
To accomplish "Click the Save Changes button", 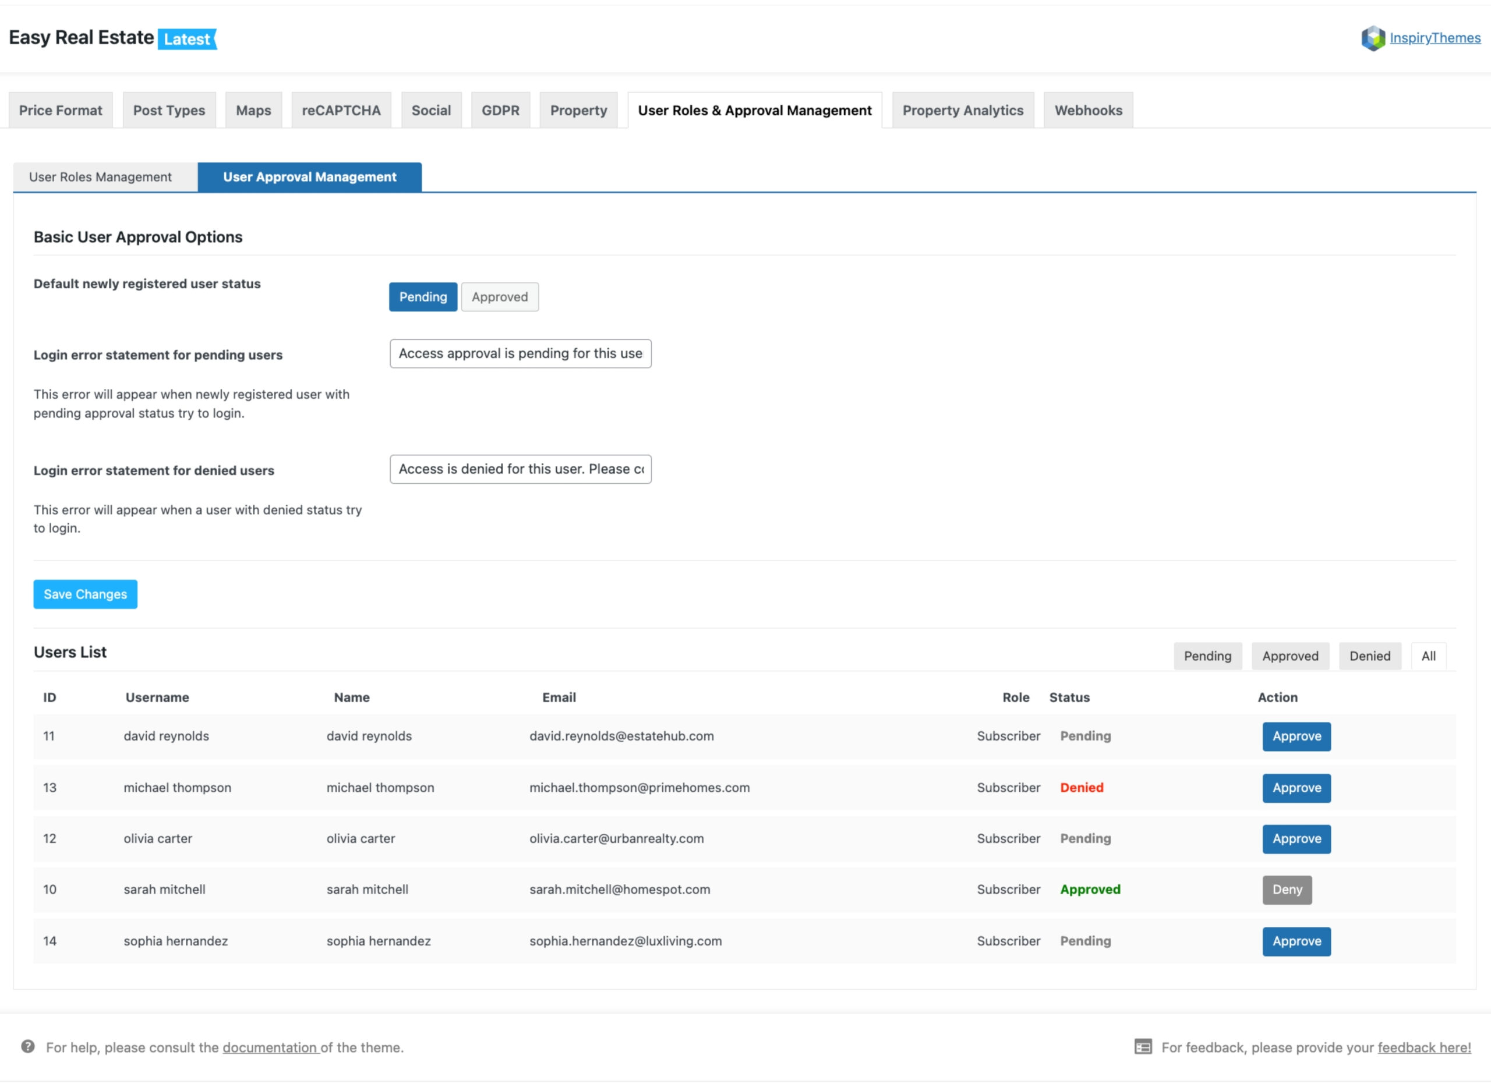I will (86, 594).
